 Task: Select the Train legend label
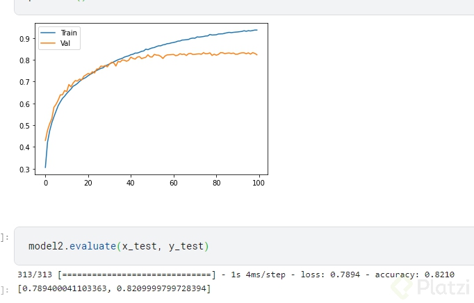pos(69,33)
